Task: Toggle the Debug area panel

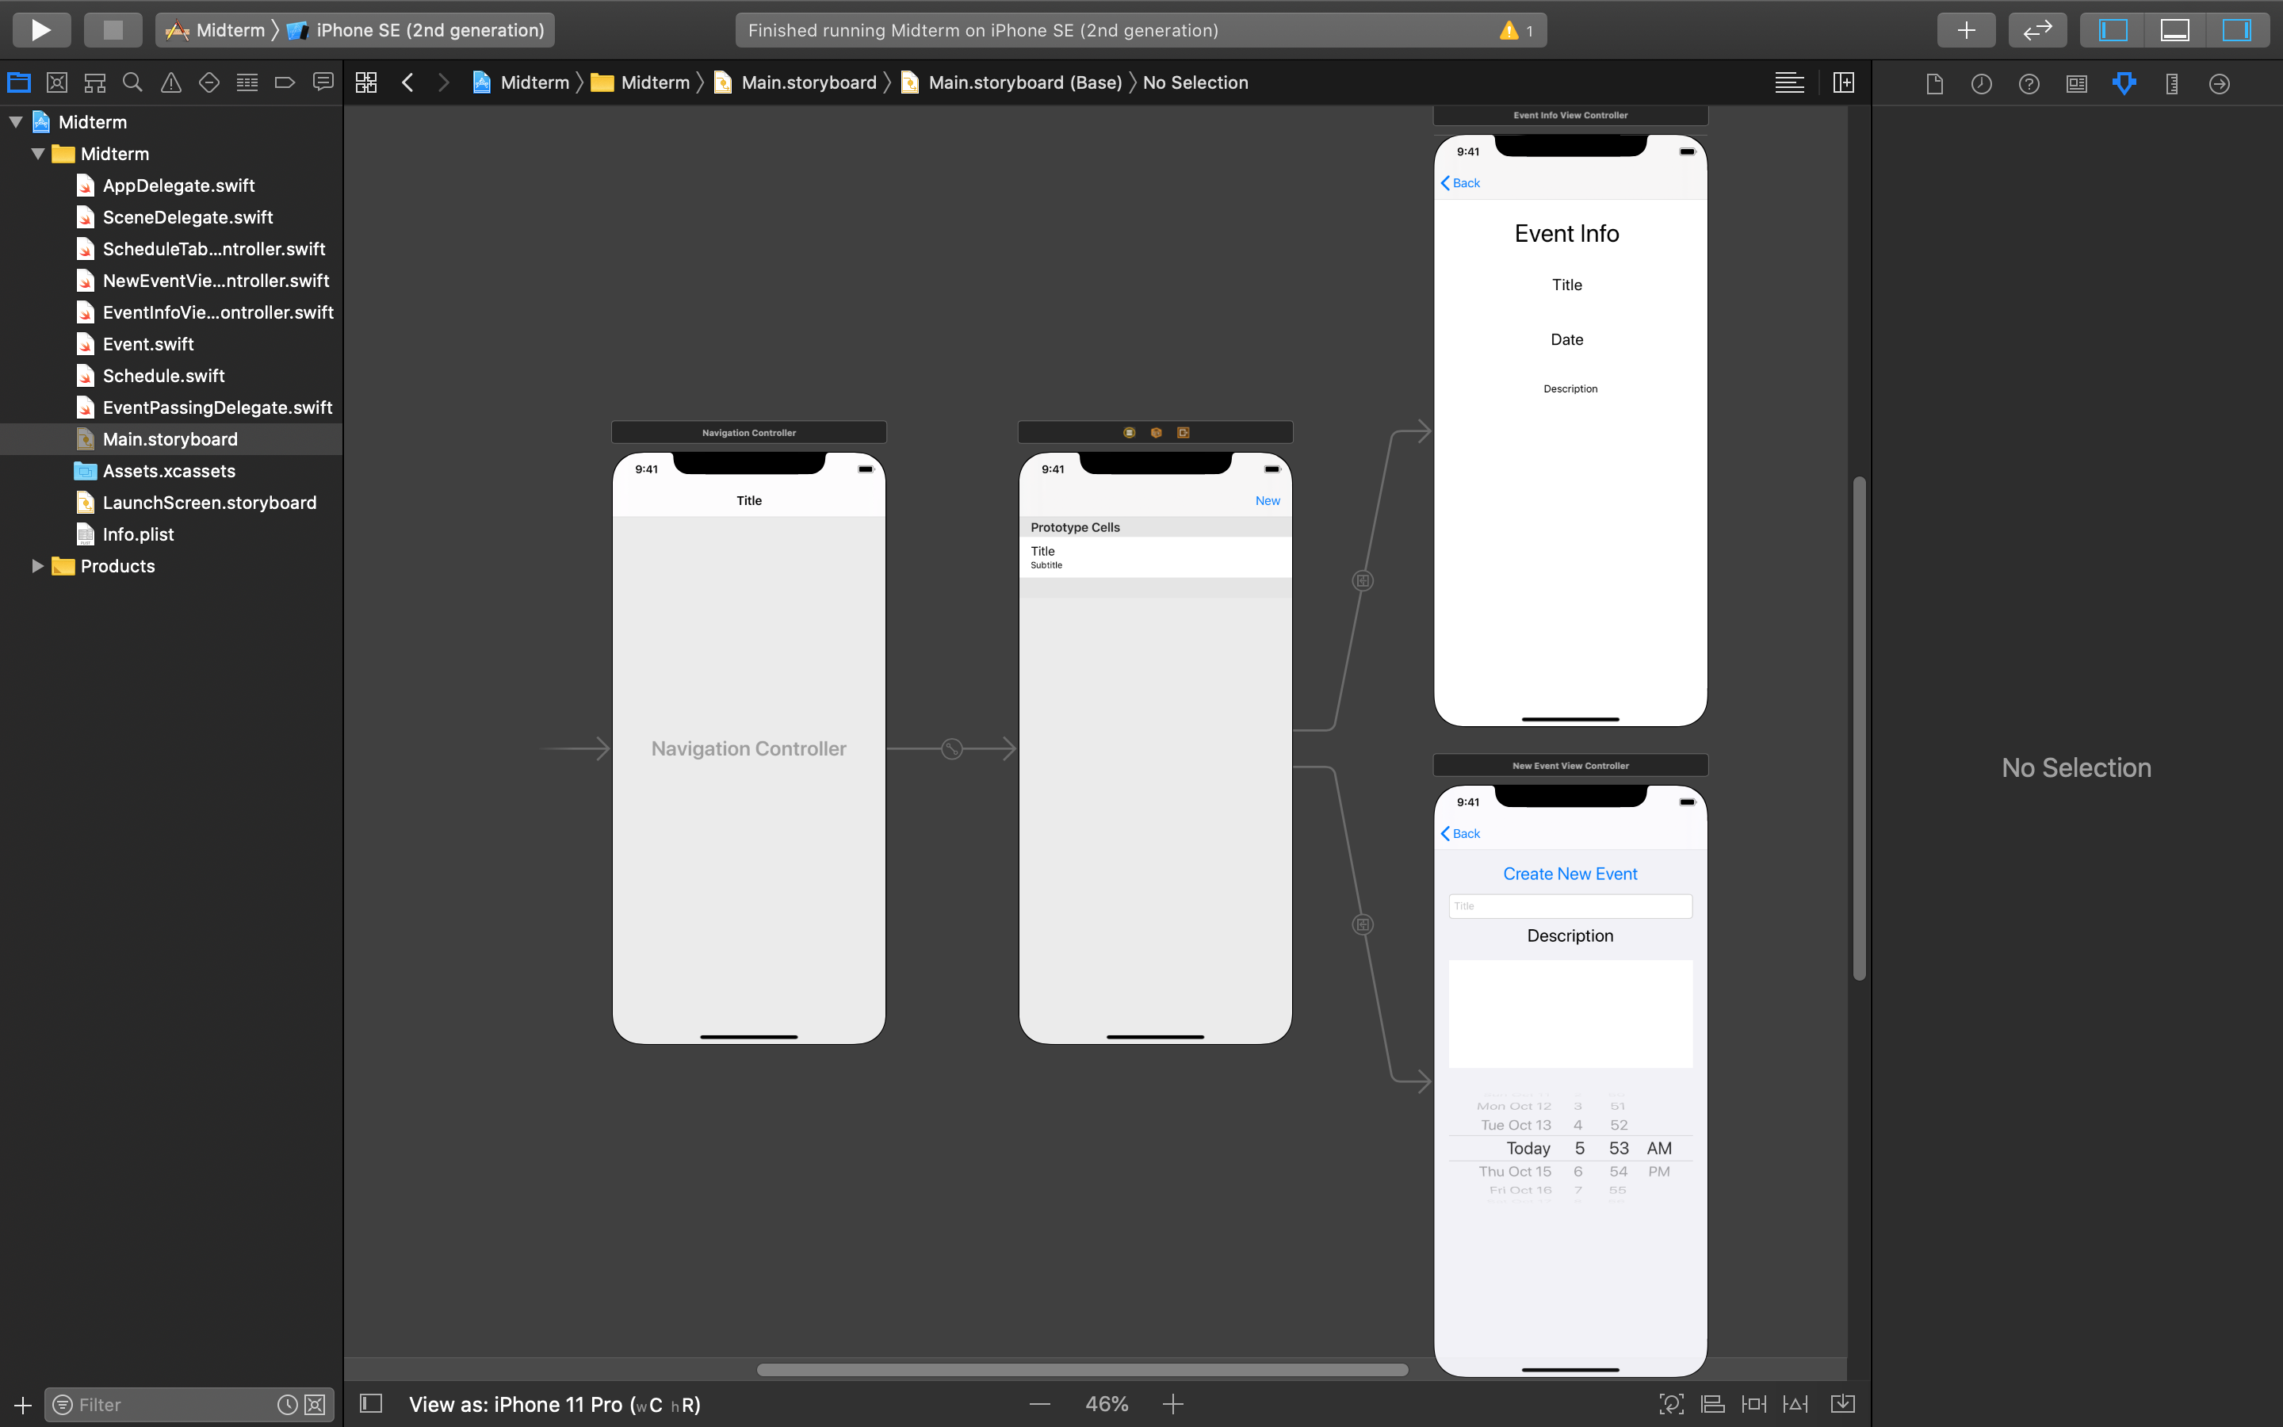Action: [2174, 30]
